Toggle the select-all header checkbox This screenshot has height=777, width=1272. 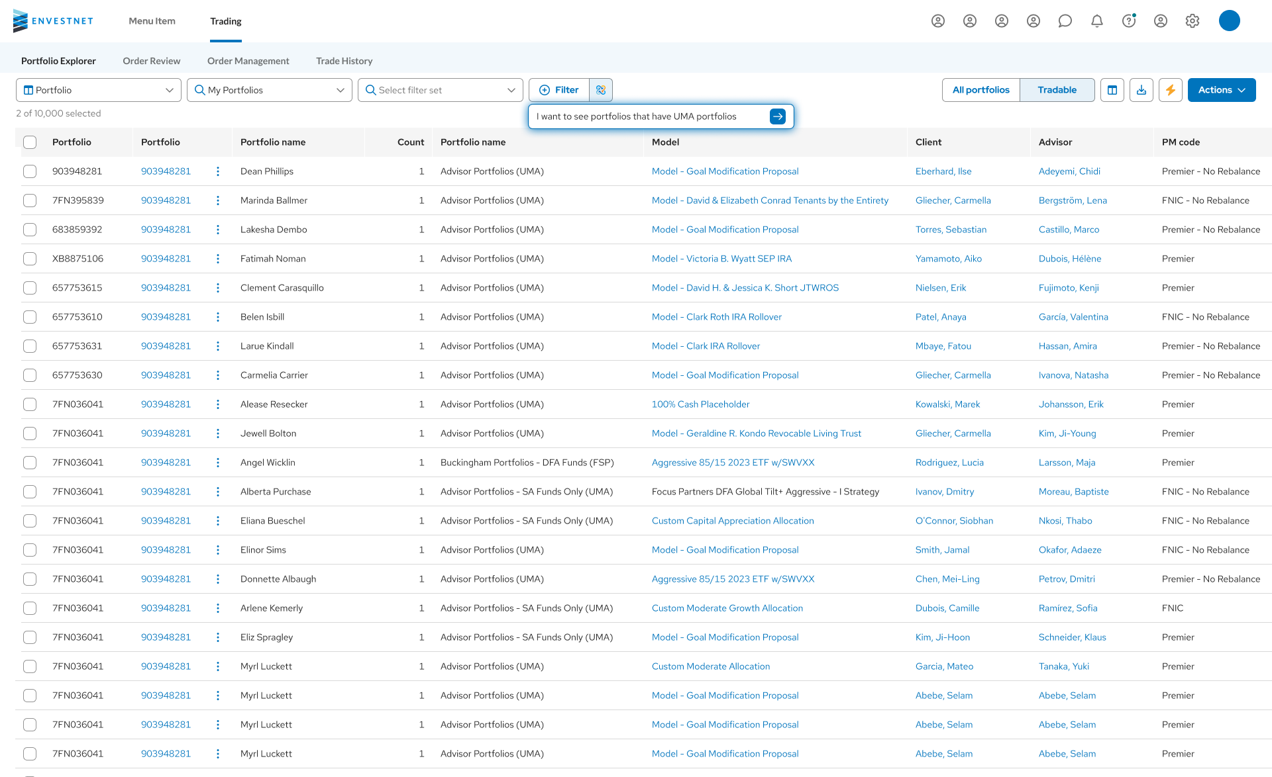(30, 142)
